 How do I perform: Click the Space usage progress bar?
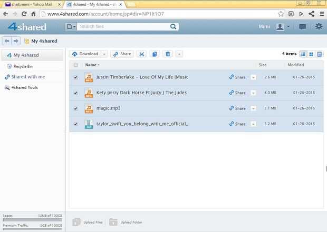point(32,219)
